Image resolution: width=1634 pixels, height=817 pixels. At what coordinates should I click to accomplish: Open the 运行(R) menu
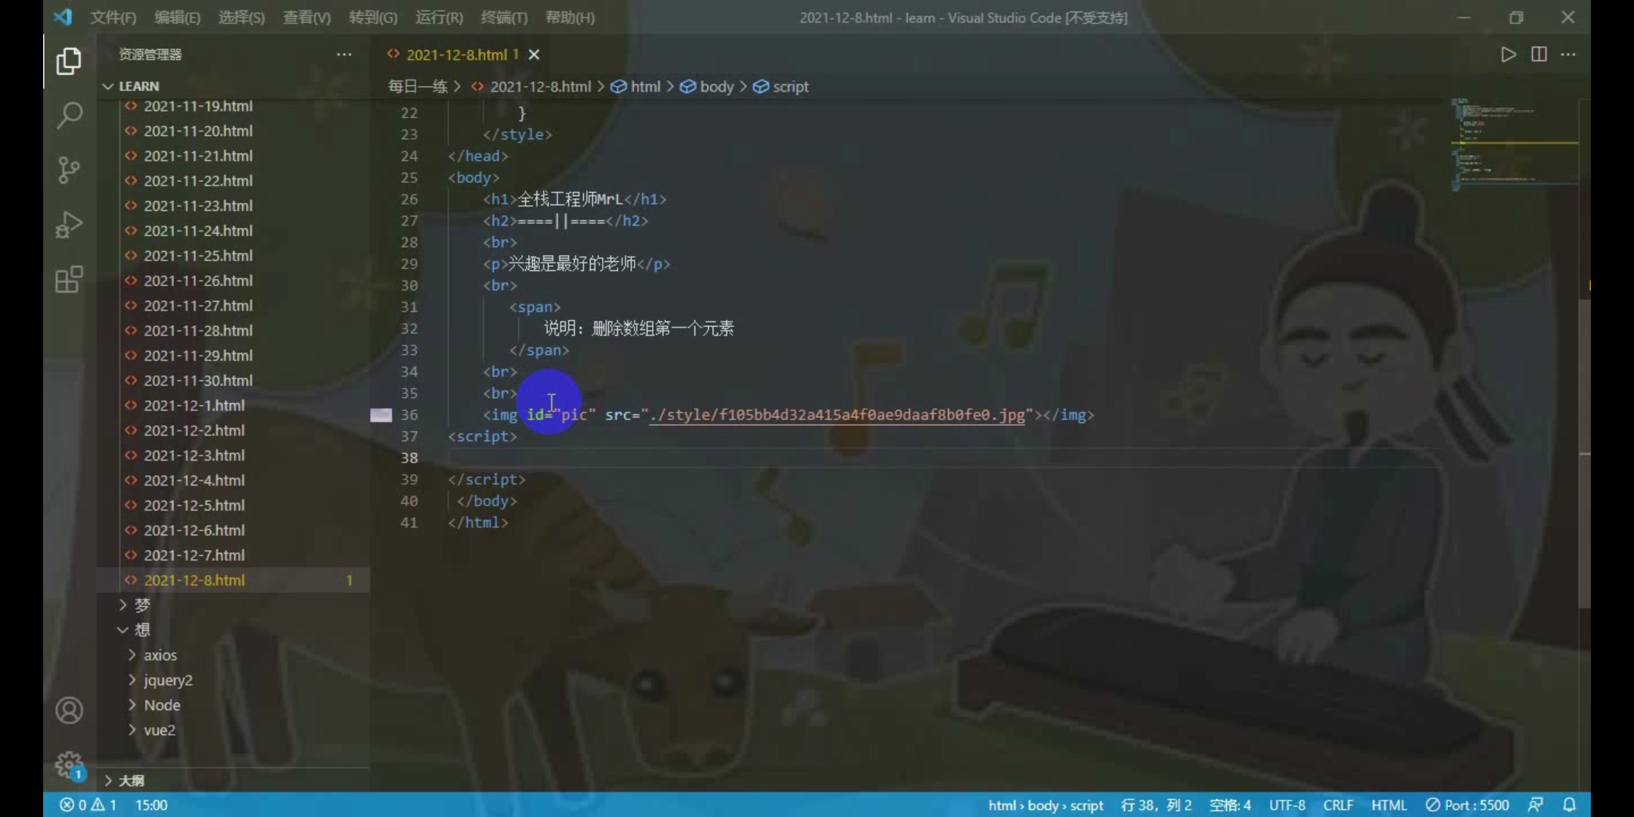click(439, 17)
